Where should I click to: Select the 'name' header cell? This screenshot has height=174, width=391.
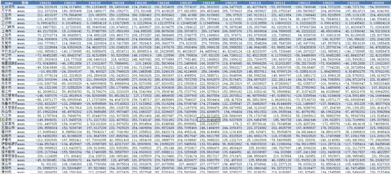click(9, 2)
